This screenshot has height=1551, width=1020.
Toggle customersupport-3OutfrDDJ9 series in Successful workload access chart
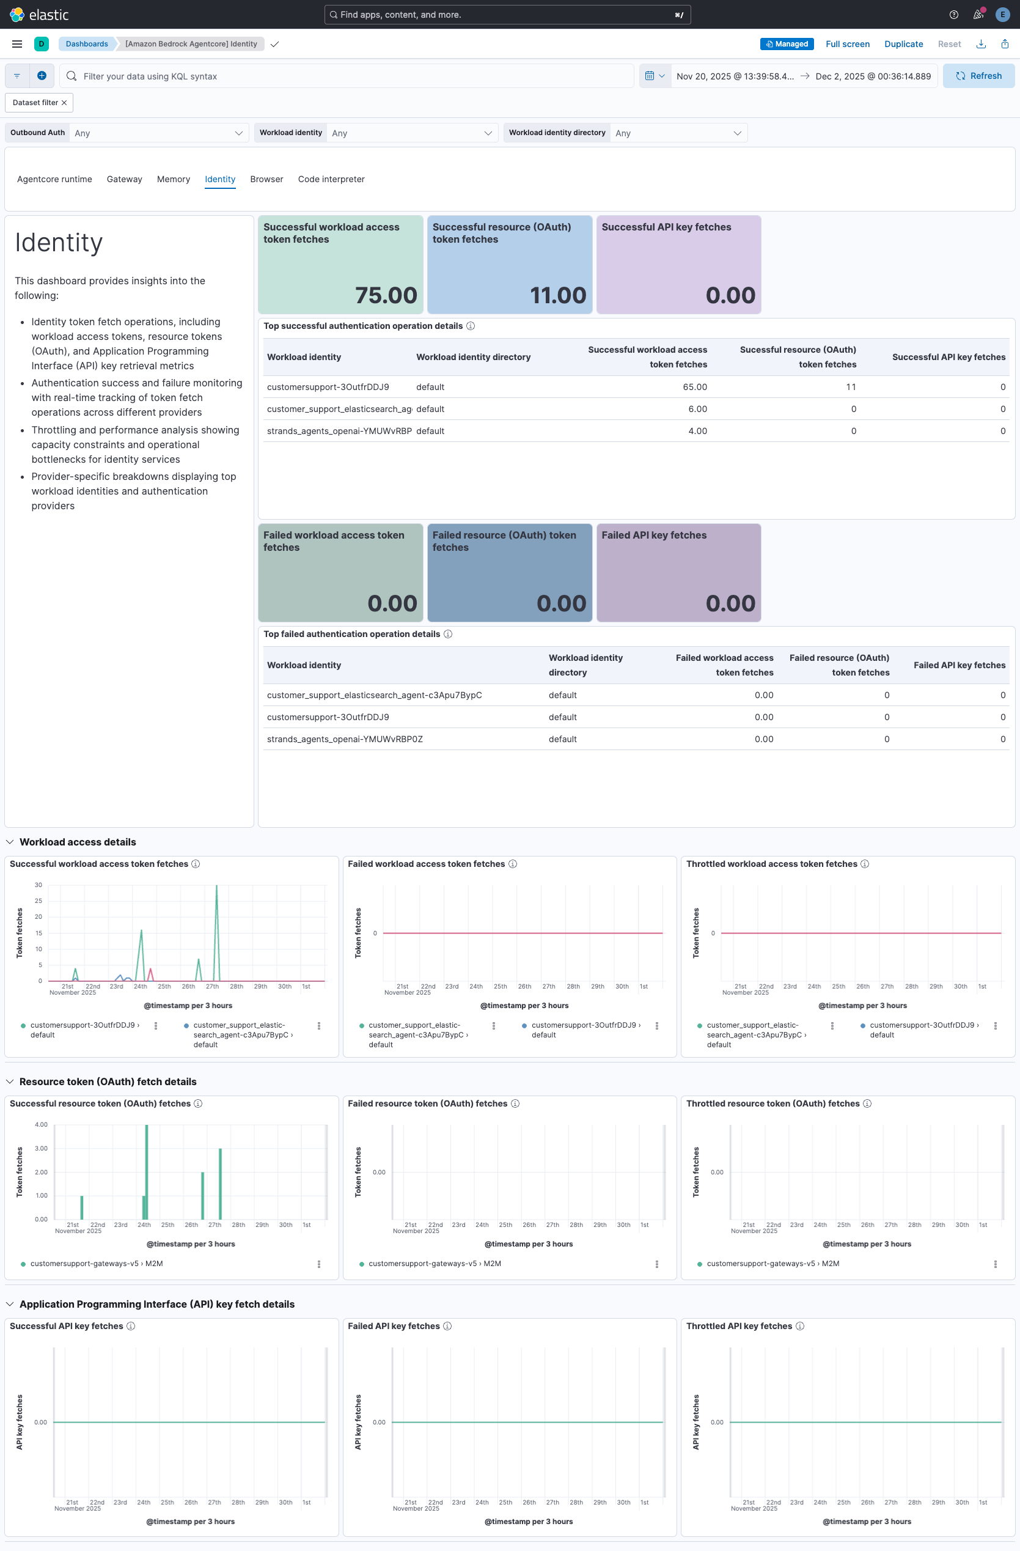coord(81,1025)
